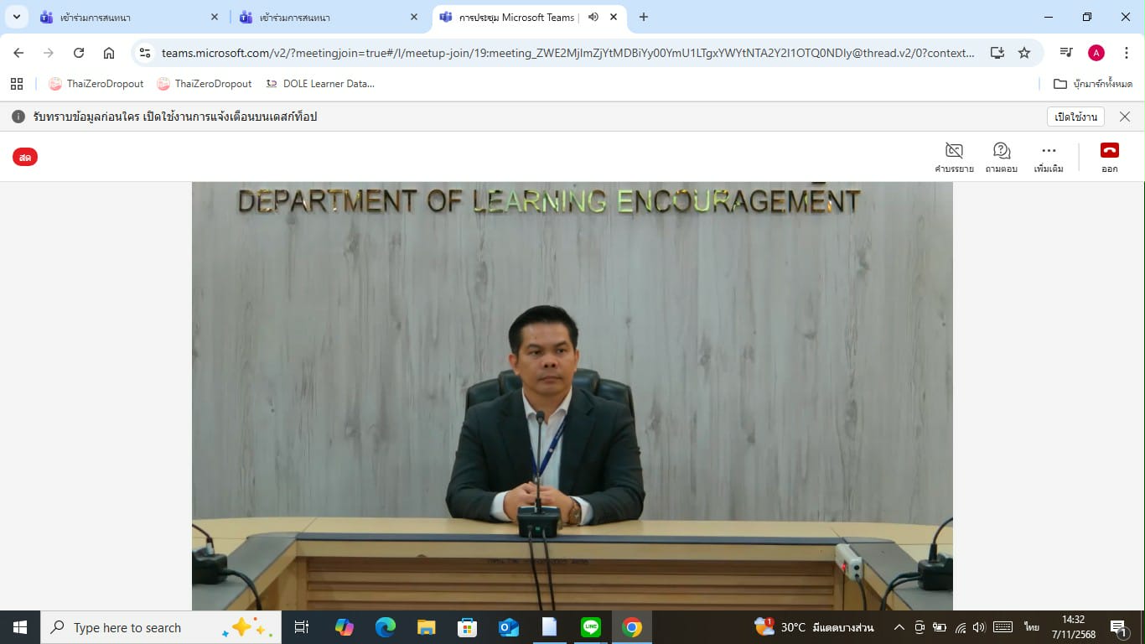Close the first เข้าร่วมการสนทนา tab
The height and width of the screenshot is (644, 1145).
215,17
